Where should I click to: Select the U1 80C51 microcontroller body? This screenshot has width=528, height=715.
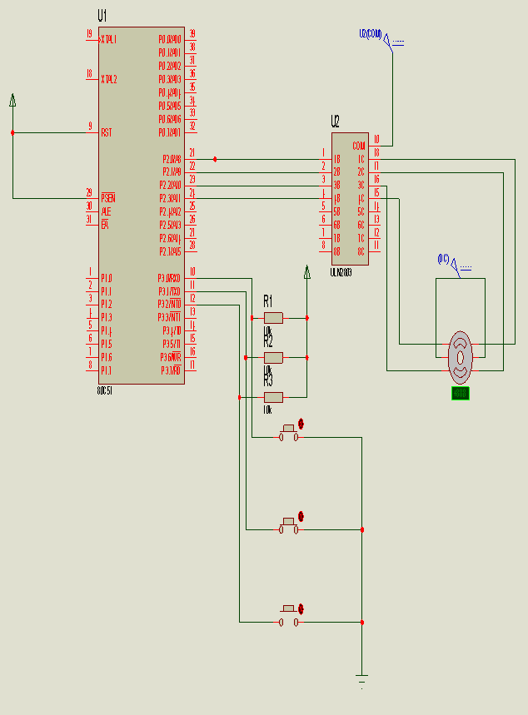pos(142,206)
